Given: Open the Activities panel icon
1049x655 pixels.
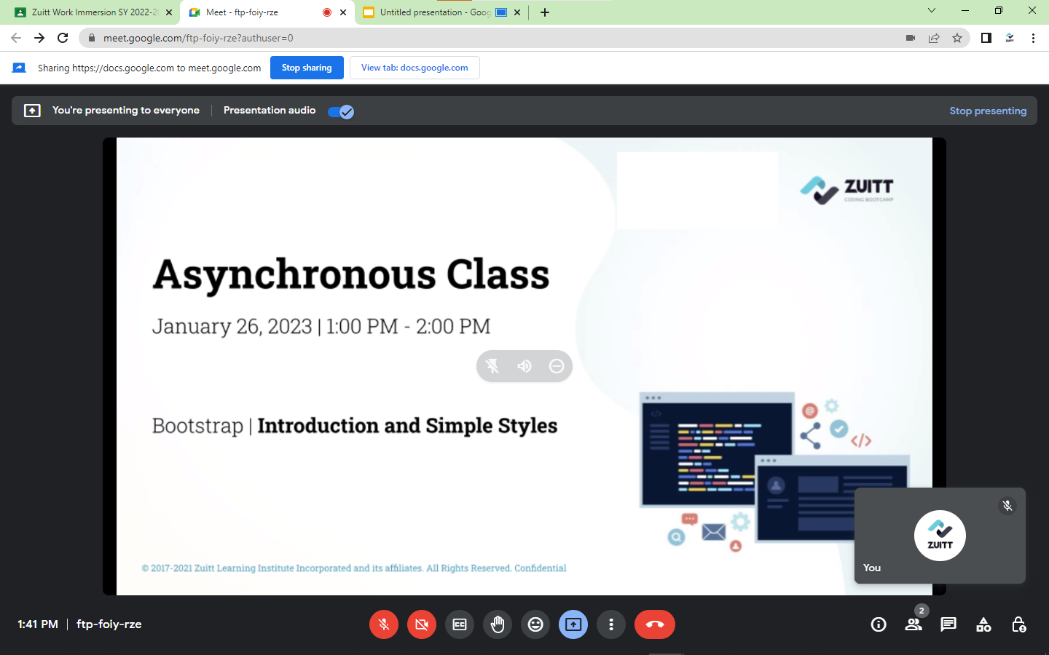Looking at the screenshot, I should 983,624.
